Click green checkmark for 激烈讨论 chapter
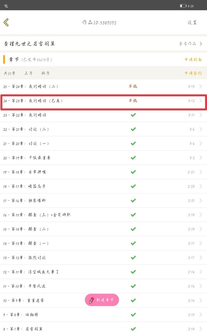 tap(133, 257)
